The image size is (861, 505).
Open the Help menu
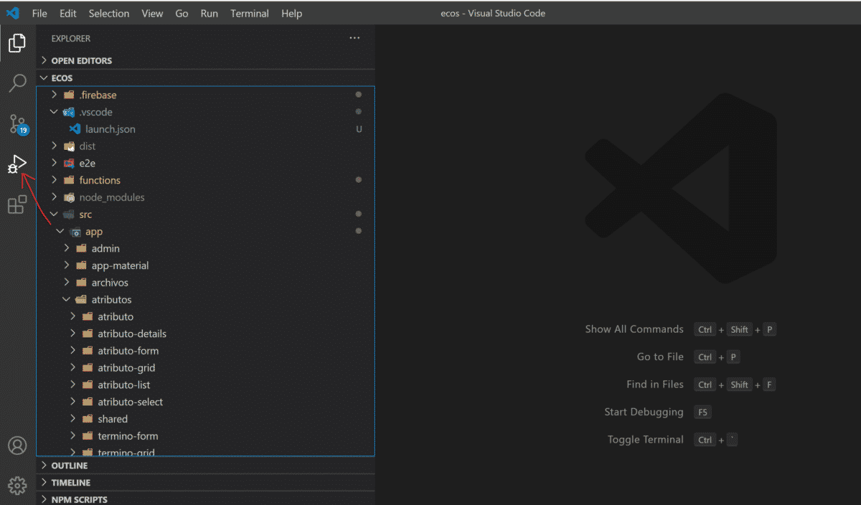291,13
